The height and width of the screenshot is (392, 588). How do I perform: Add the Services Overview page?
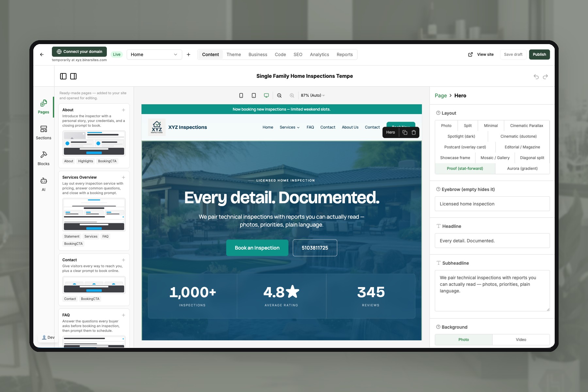coord(123,177)
